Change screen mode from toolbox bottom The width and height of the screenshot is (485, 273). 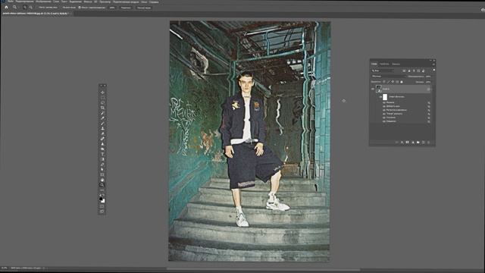[x=102, y=211]
